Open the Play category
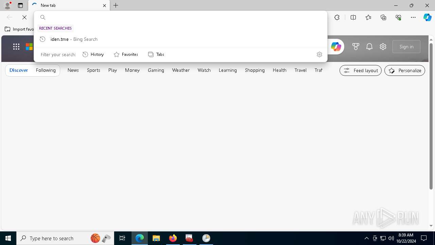The height and width of the screenshot is (245, 435). click(112, 70)
